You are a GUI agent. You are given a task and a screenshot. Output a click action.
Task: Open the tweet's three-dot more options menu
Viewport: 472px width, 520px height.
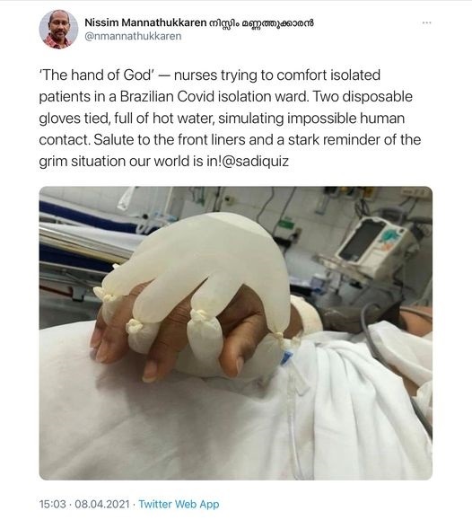pos(426,22)
